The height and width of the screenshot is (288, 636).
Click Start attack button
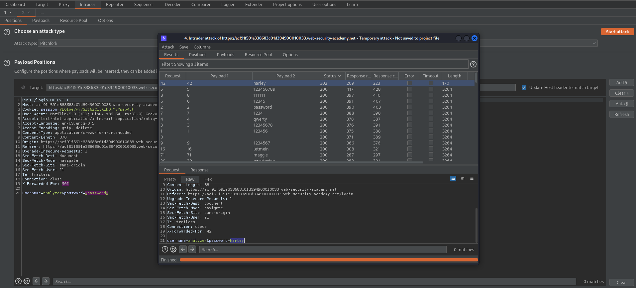[x=617, y=32]
